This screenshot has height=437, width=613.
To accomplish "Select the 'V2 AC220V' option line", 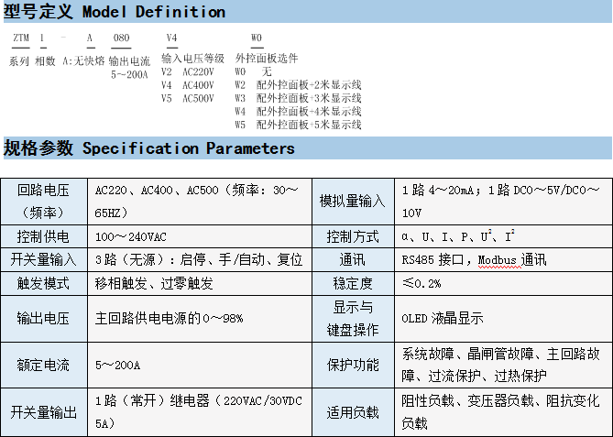I will tap(188, 72).
